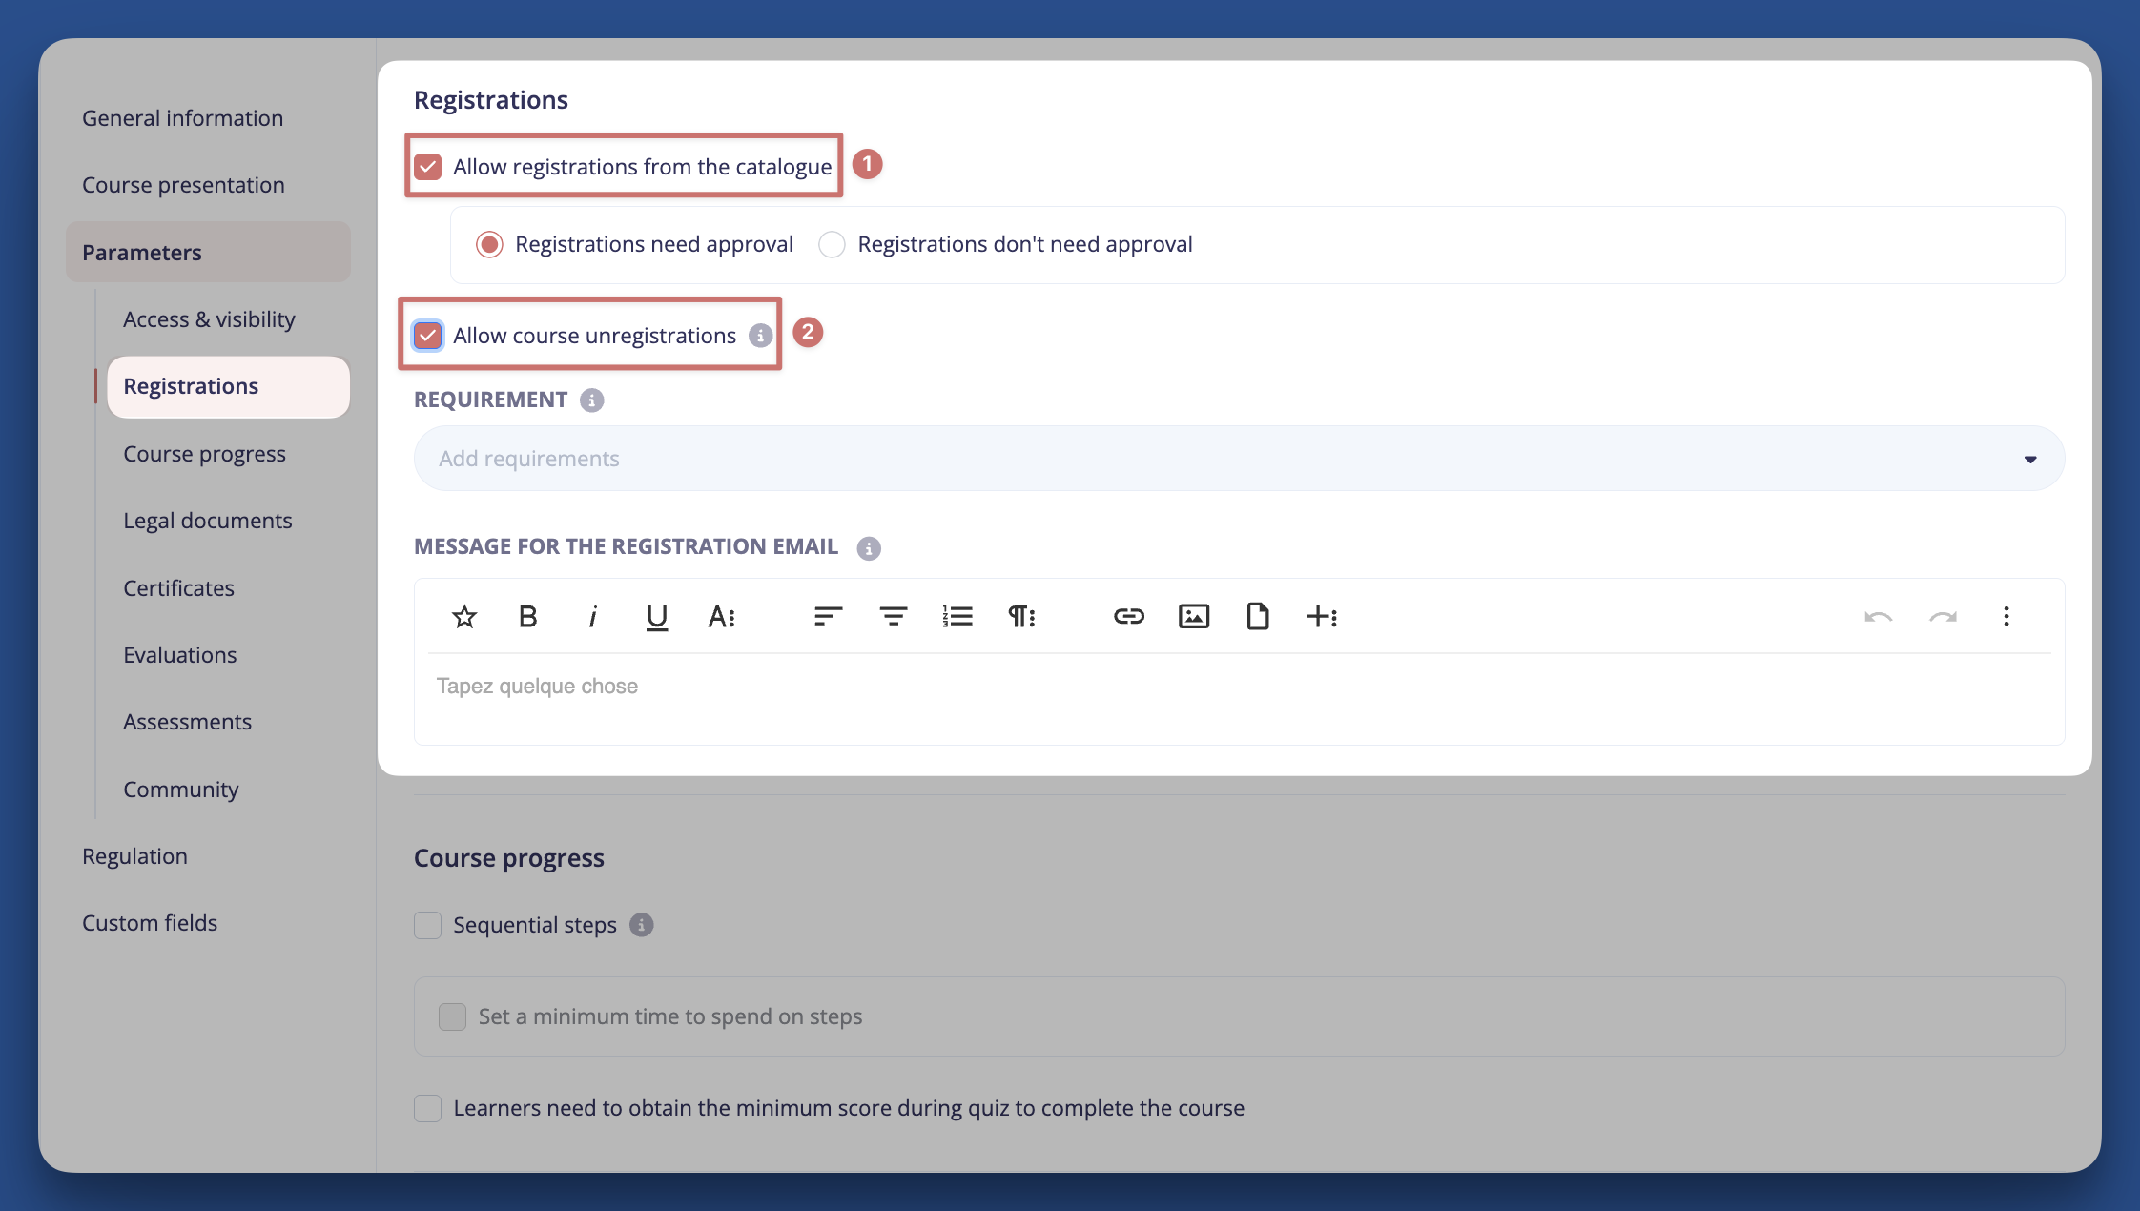
Task: Click info icon next to Allow course unregistrations
Action: pos(760,336)
